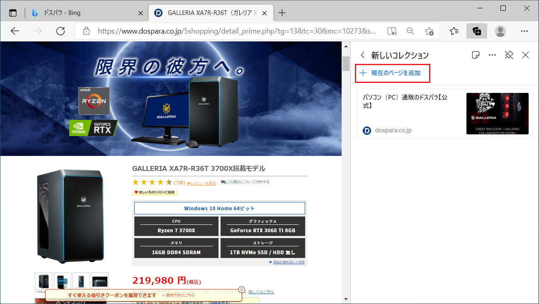Maximize the browser window
The width and height of the screenshot is (539, 304).
(x=503, y=8)
